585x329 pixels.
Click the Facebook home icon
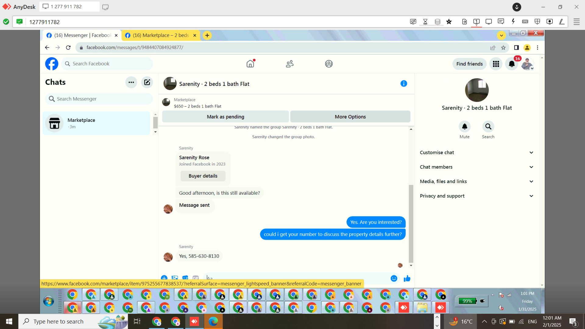[x=250, y=64]
